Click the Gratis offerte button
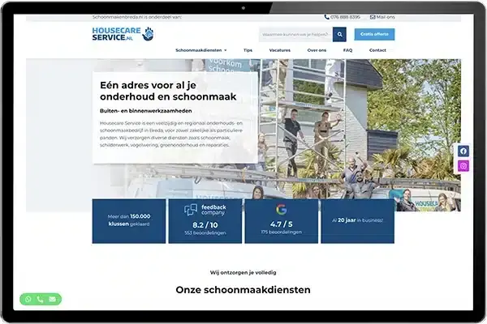 point(374,34)
